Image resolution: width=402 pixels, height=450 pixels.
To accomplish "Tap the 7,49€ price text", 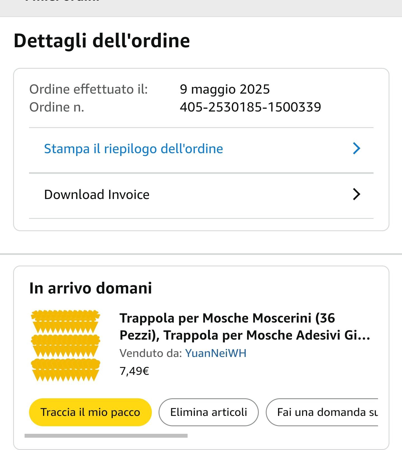I will coord(134,371).
